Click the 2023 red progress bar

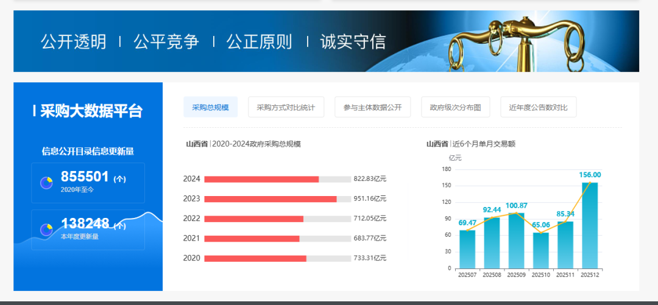point(270,199)
